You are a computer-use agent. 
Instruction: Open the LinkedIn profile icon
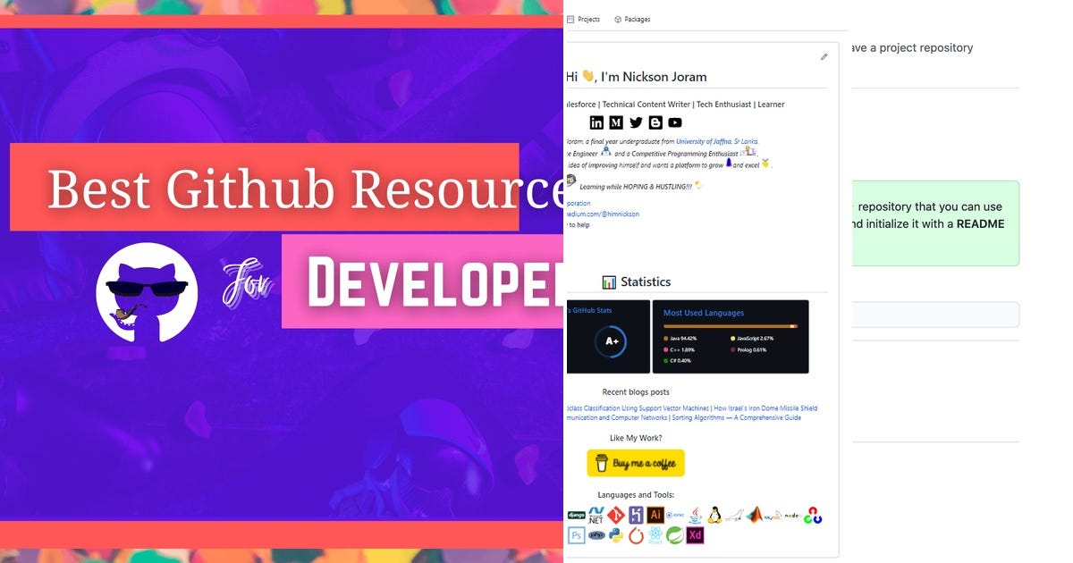click(x=596, y=122)
